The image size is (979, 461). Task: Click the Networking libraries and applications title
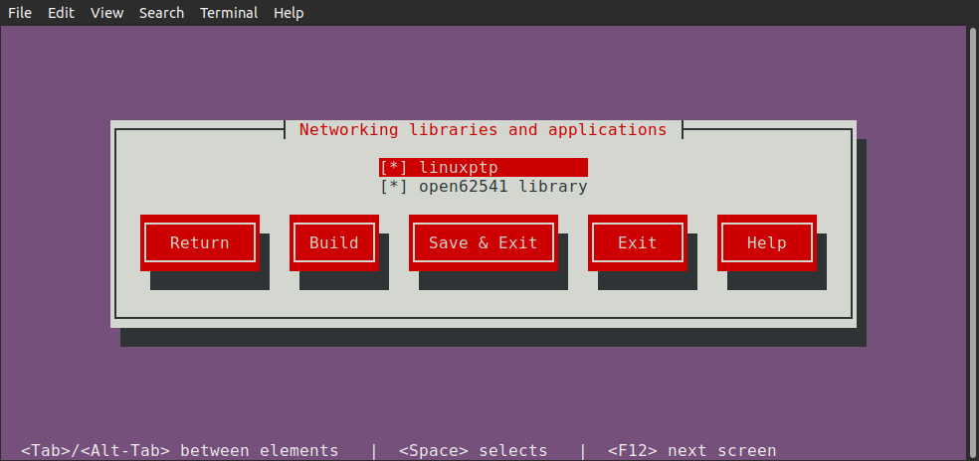[x=483, y=130]
